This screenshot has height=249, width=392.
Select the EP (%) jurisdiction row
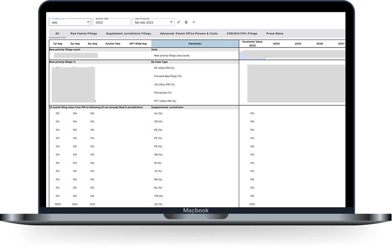(158, 138)
